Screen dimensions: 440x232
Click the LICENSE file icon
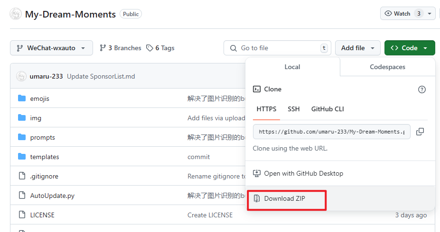(x=22, y=214)
